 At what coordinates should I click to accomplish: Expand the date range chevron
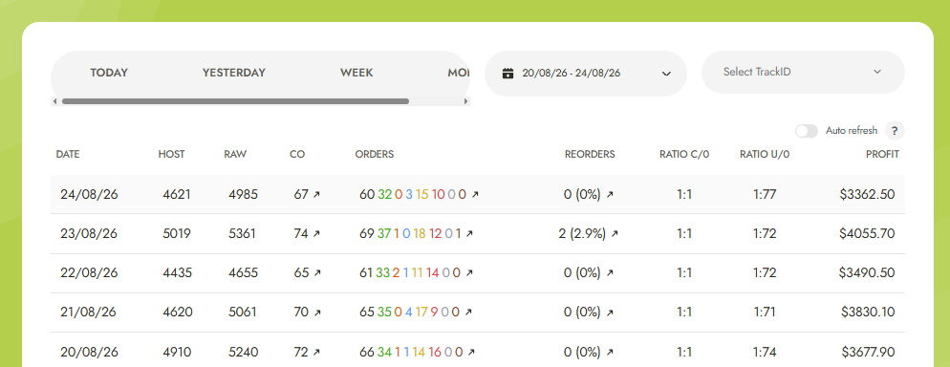point(666,74)
